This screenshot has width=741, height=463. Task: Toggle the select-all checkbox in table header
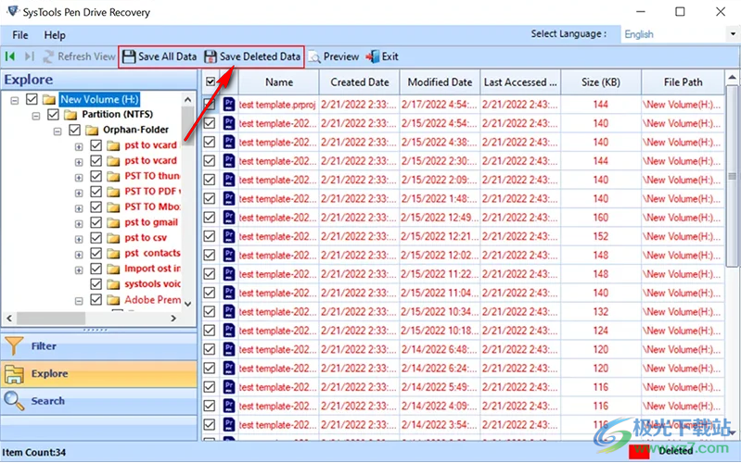pyautogui.click(x=211, y=82)
